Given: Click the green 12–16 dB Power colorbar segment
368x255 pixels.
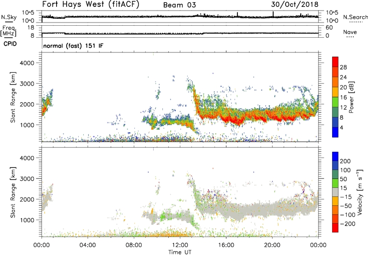Looking at the screenshot, I should click(335, 102).
